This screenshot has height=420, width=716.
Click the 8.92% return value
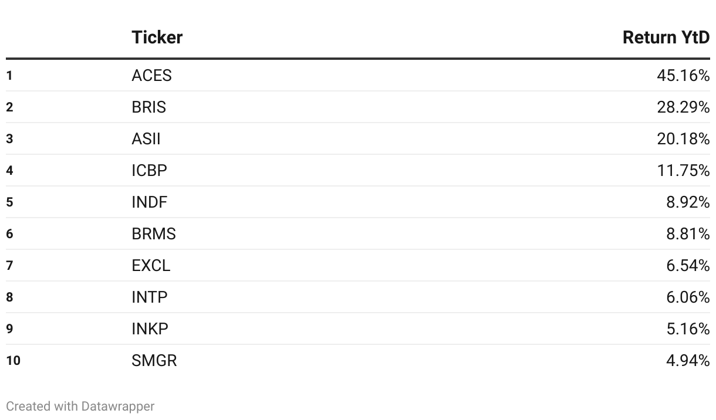688,202
